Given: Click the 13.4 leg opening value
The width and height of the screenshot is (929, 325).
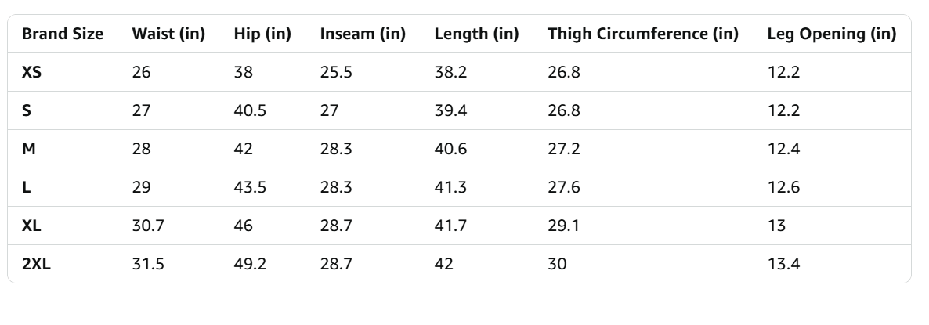Looking at the screenshot, I should pyautogui.click(x=783, y=264).
